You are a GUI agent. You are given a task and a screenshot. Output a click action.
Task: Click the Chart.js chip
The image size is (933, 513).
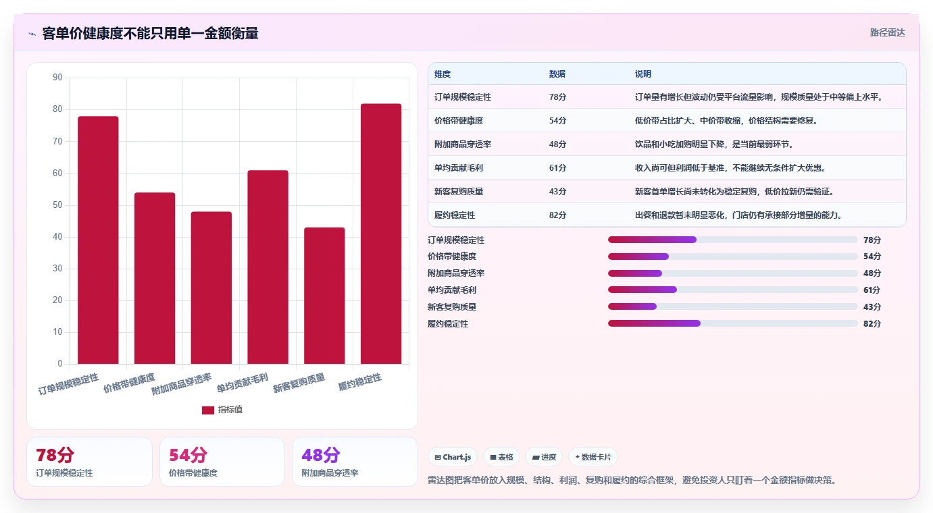[453, 457]
